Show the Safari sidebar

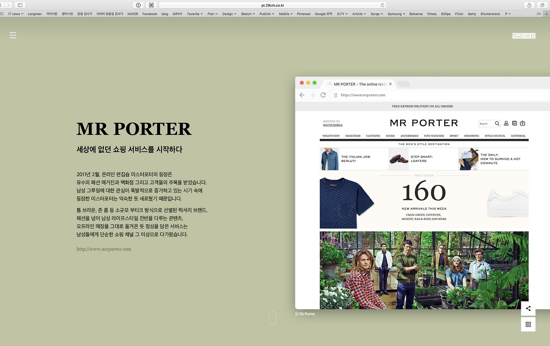[x=20, y=5]
